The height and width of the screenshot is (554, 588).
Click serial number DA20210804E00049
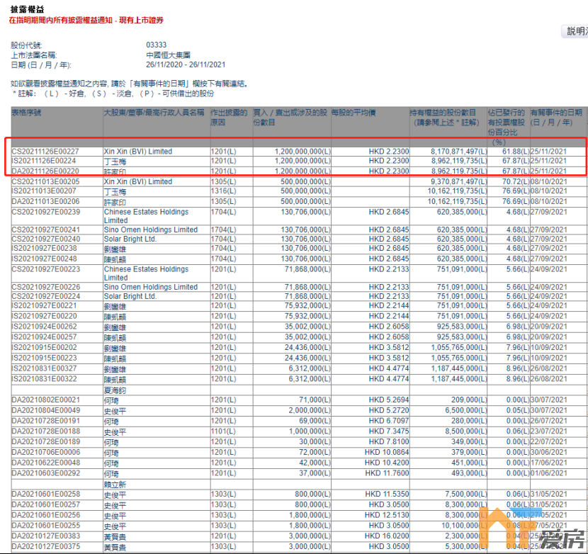[x=46, y=410]
